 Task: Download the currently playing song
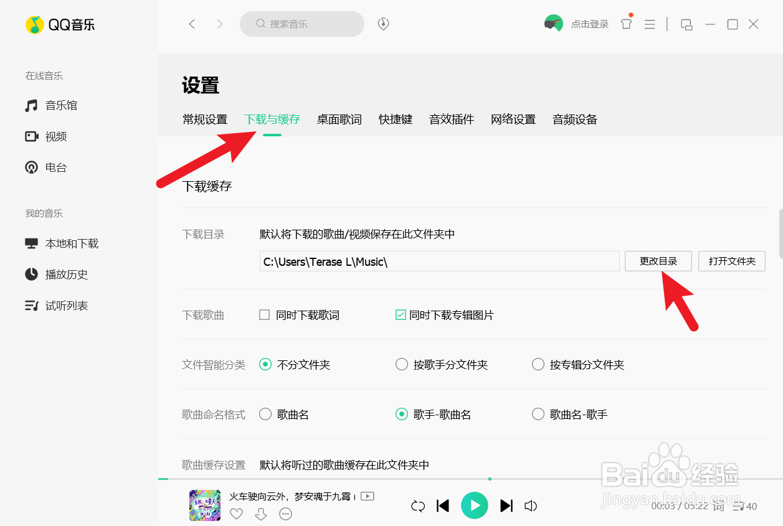point(261,514)
